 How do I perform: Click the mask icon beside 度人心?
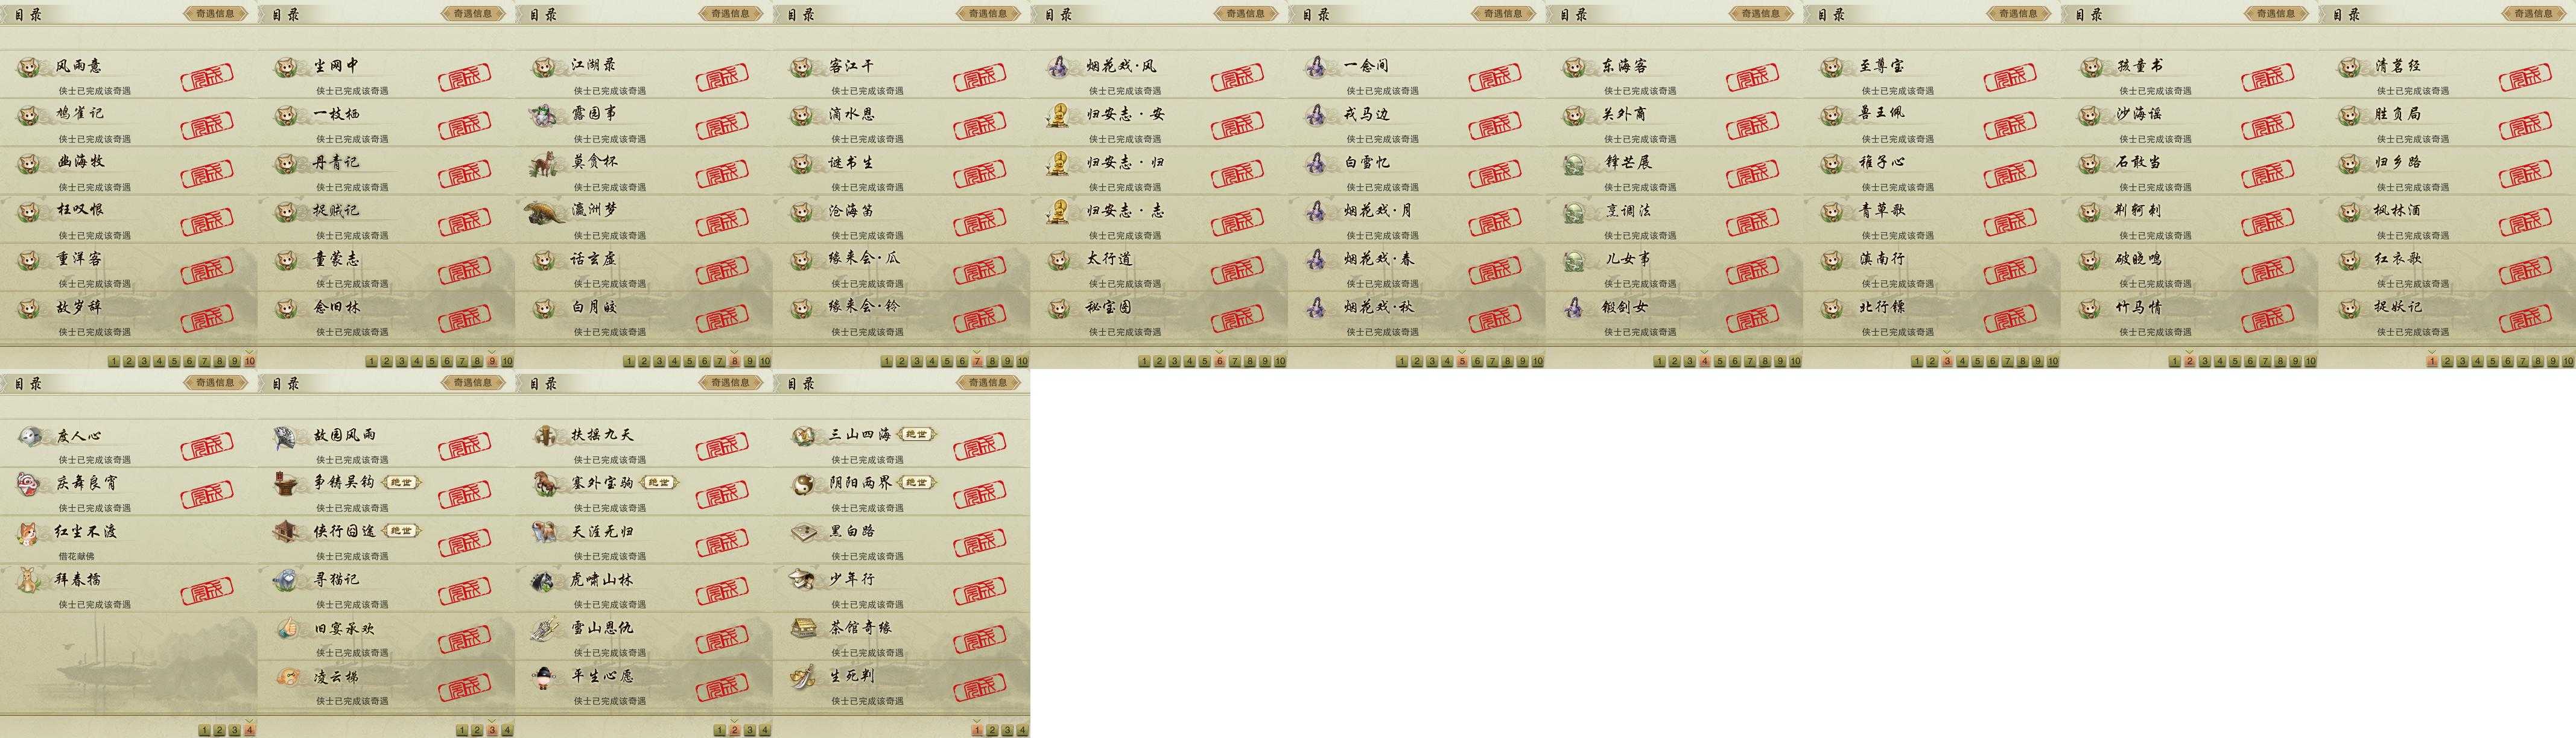(30, 436)
